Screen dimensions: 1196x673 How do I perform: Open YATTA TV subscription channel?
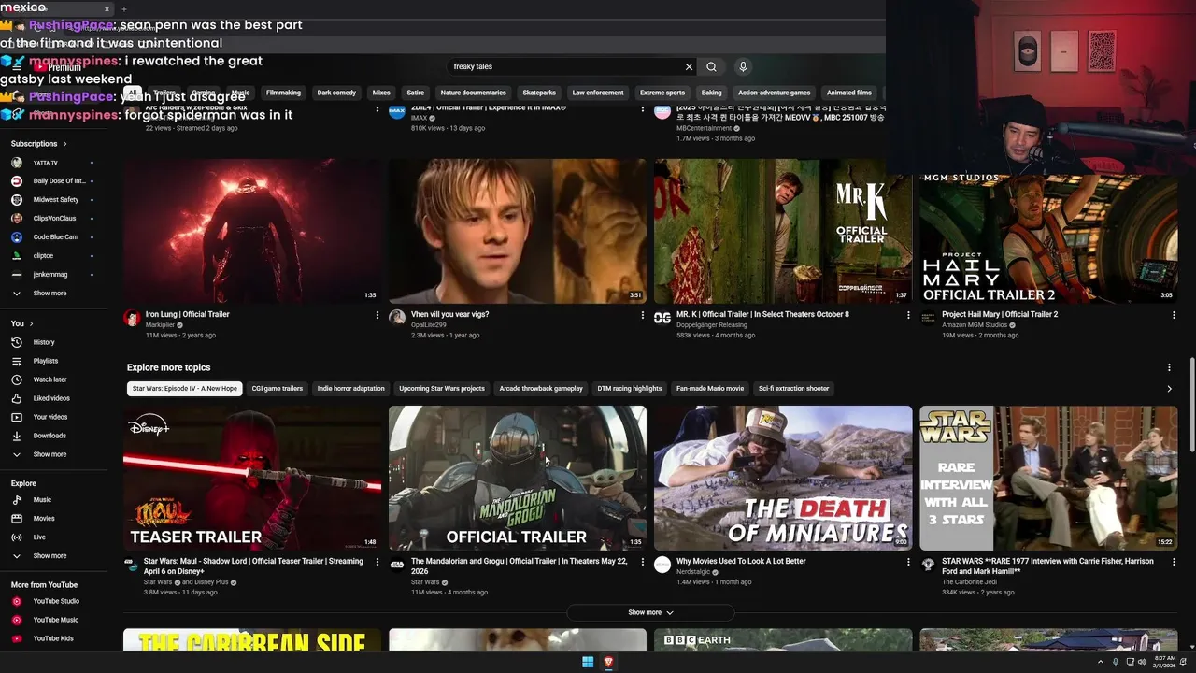[45, 163]
